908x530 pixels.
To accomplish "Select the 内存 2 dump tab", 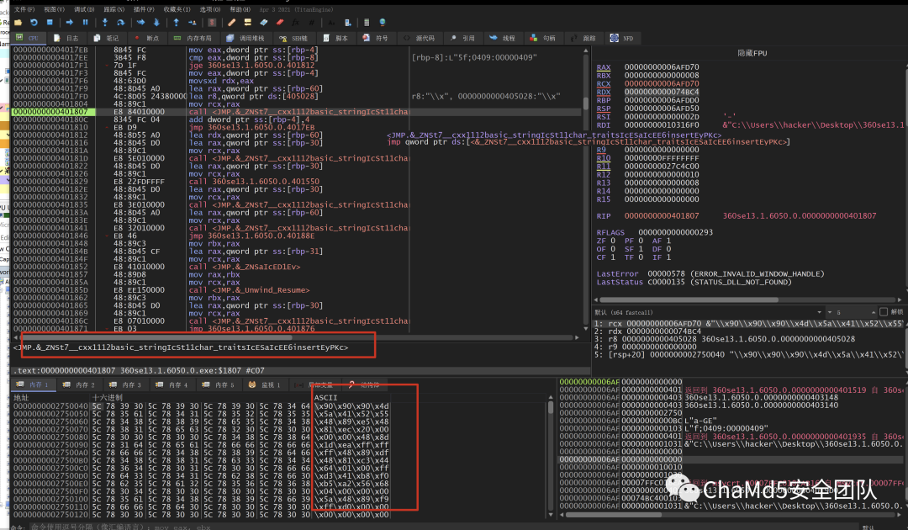I will pos(79,384).
